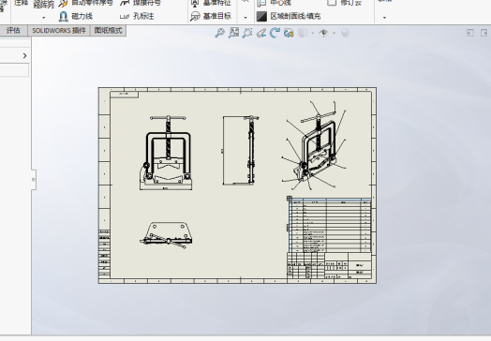The height and width of the screenshot is (341, 491).
Task: Expand the left panel chevron arrow
Action: [24, 55]
